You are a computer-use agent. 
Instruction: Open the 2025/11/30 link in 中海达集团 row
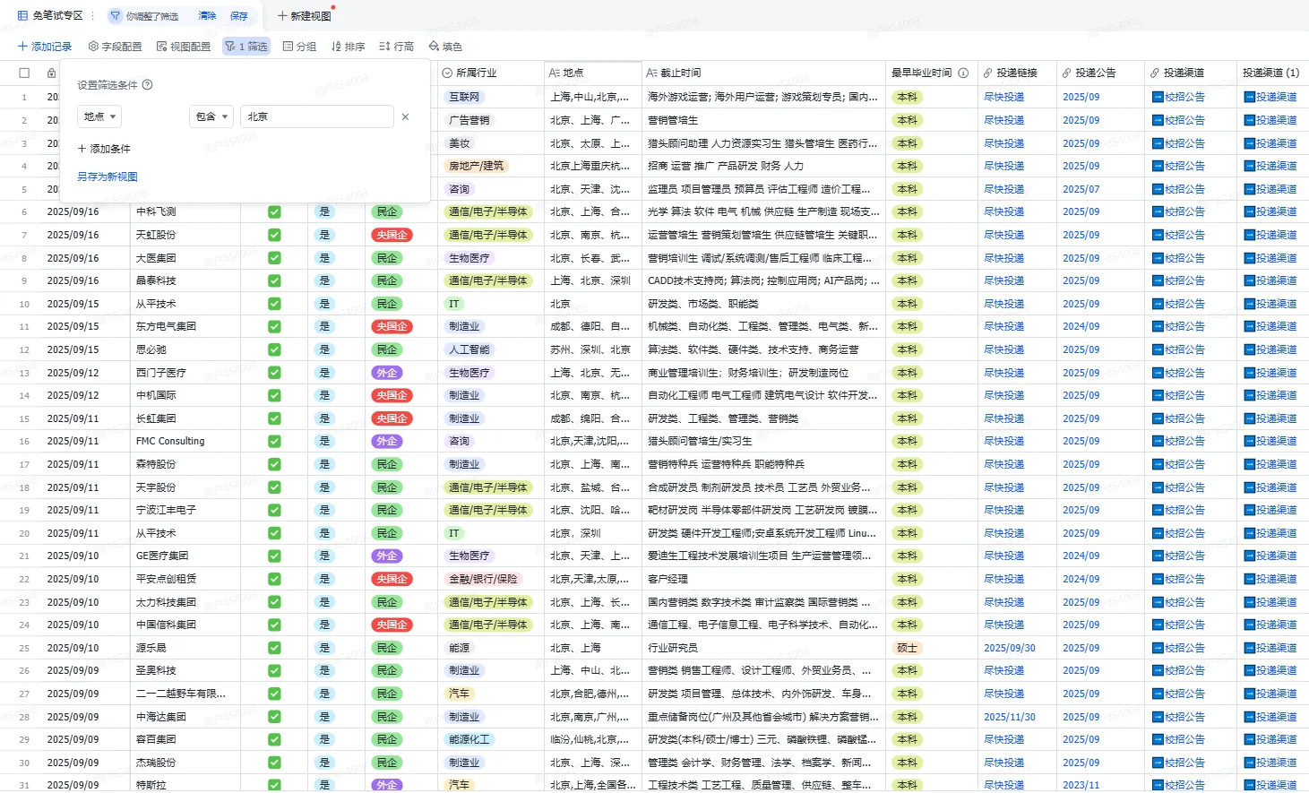click(x=1010, y=717)
